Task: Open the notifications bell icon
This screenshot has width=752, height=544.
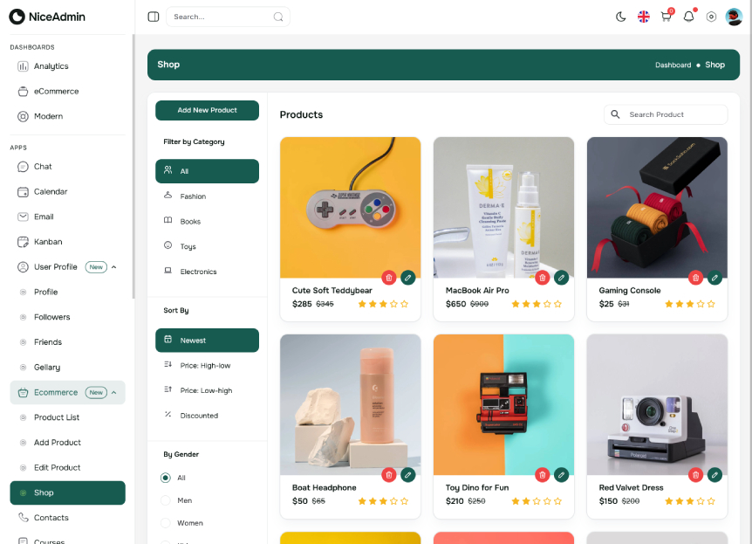Action: click(688, 16)
